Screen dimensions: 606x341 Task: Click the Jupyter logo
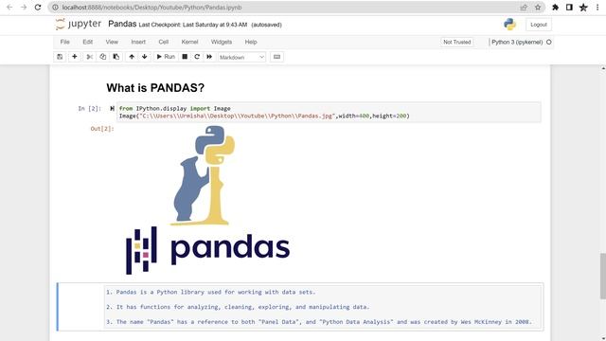tap(78, 24)
